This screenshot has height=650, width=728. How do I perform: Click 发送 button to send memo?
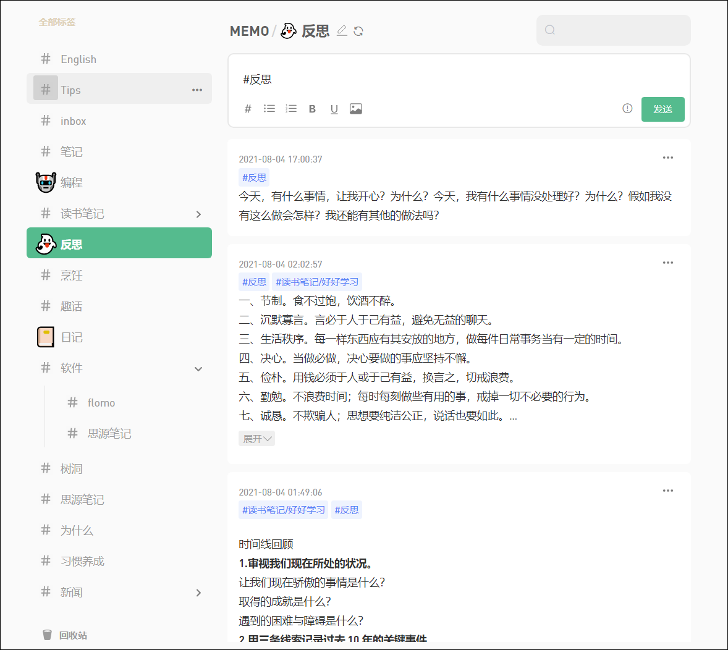point(662,109)
